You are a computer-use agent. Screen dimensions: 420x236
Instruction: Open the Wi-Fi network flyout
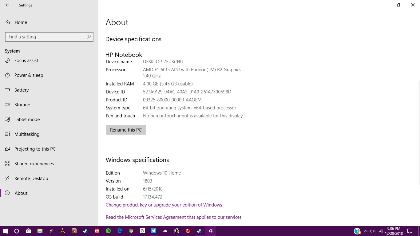pyautogui.click(x=381, y=231)
